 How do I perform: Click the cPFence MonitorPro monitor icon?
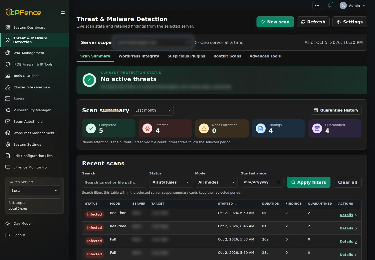[x=8, y=167]
